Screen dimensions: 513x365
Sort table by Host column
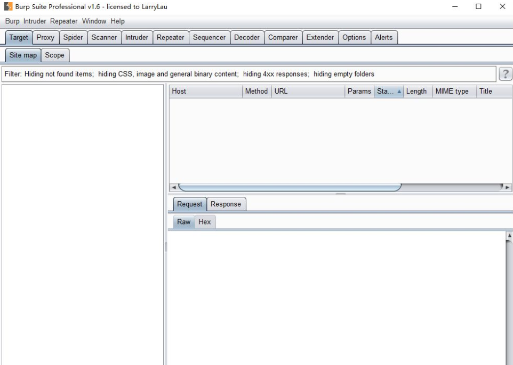[205, 92]
